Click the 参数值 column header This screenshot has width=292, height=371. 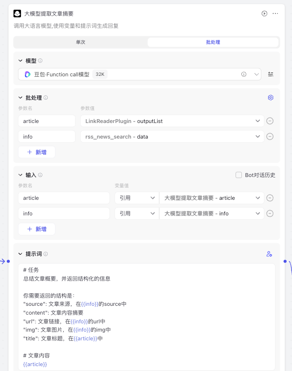[x=88, y=108]
